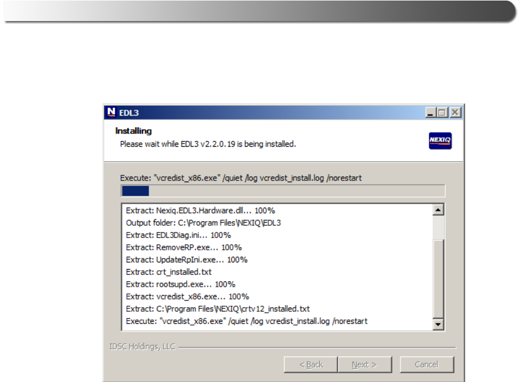
Task: Select log line 'Extract: crt_installed.txt'
Action: (x=169, y=272)
